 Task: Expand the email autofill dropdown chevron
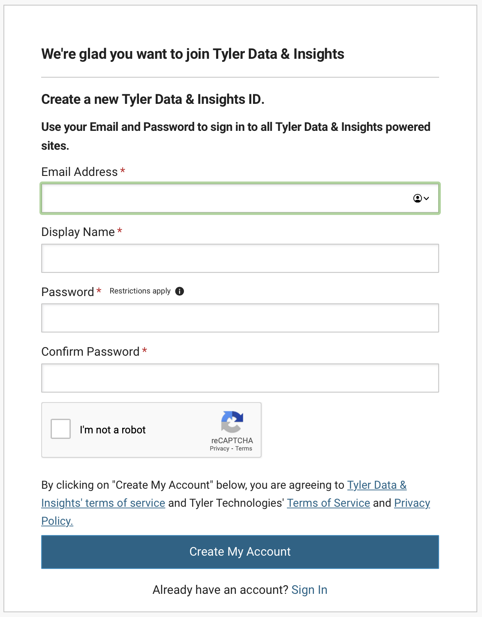426,198
